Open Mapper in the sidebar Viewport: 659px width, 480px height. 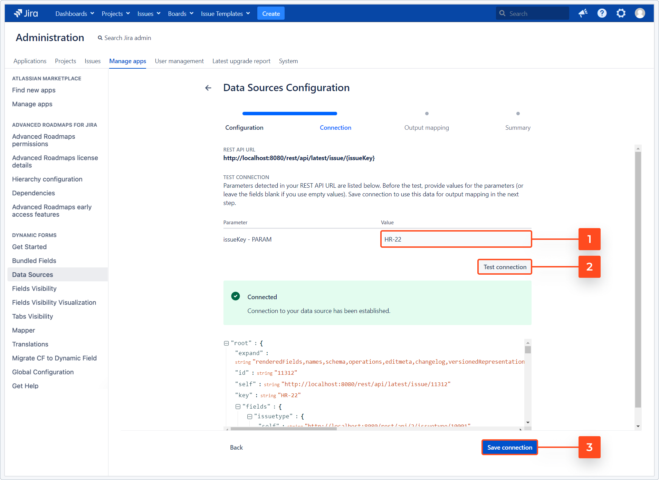(23, 330)
